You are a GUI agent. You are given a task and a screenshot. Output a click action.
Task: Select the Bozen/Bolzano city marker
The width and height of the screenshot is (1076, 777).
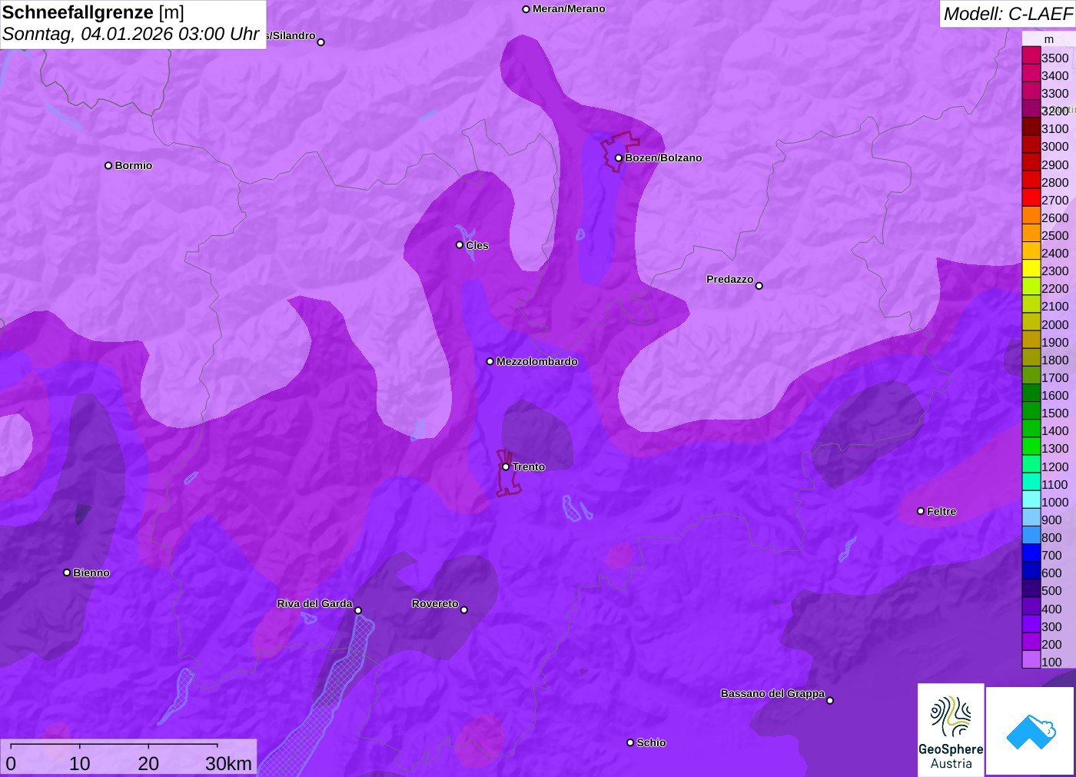pyautogui.click(x=618, y=158)
